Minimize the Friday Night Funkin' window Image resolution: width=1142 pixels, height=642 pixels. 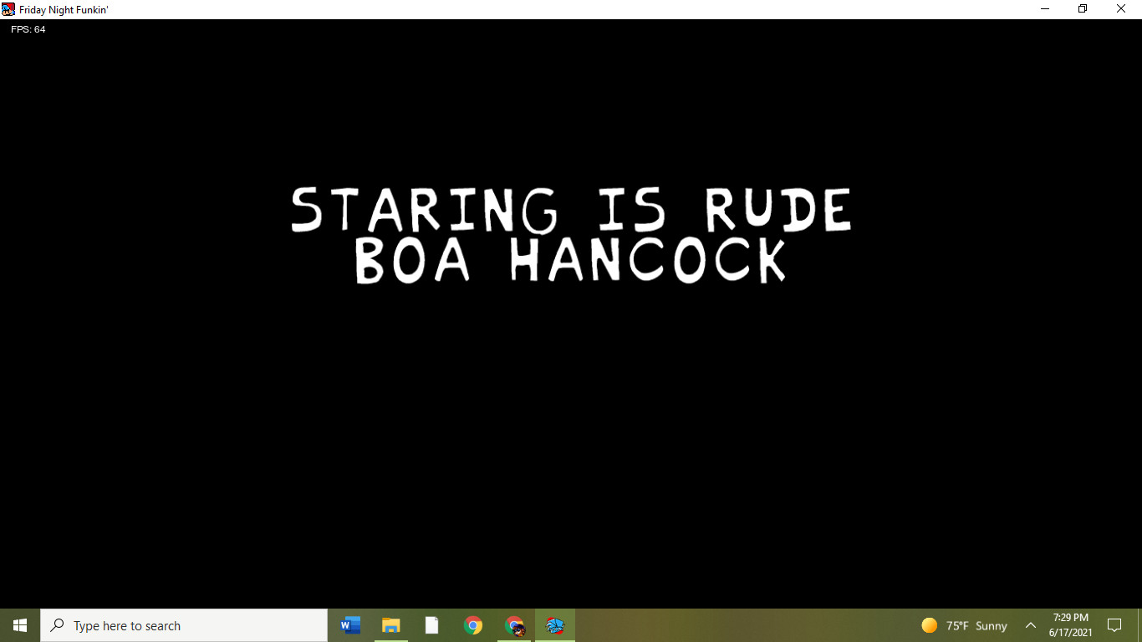1045,9
